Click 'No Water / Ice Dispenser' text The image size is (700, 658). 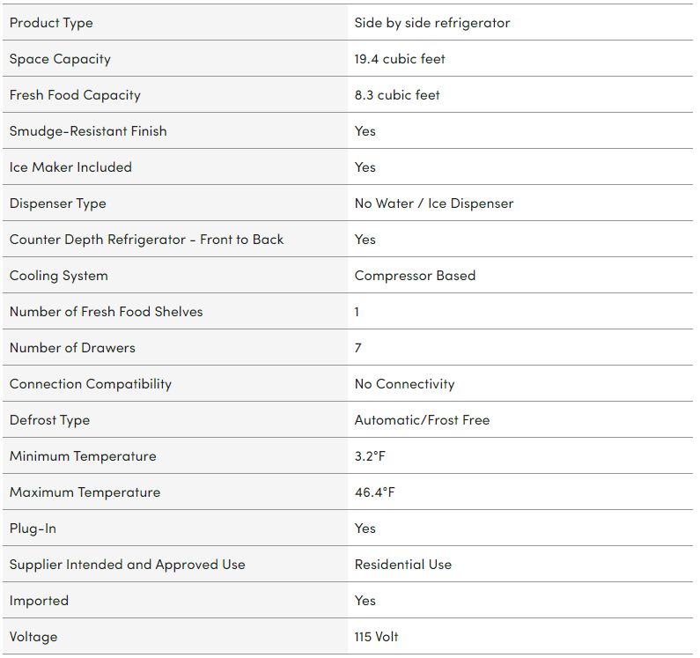[433, 203]
